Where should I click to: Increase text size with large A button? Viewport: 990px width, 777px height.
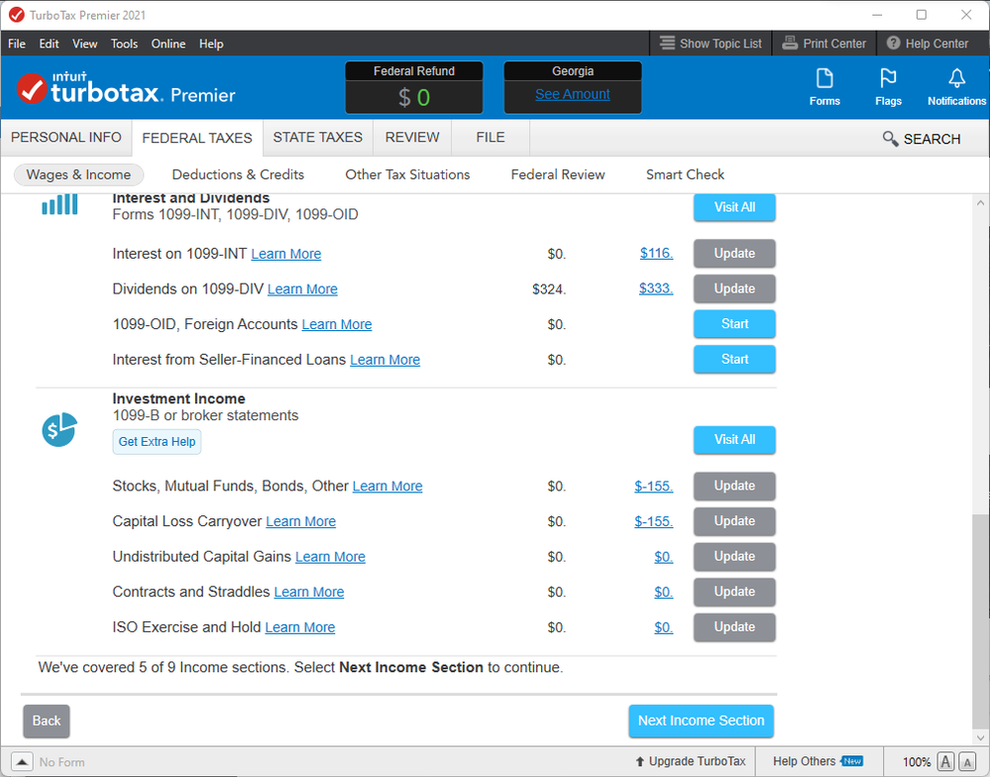(x=945, y=762)
